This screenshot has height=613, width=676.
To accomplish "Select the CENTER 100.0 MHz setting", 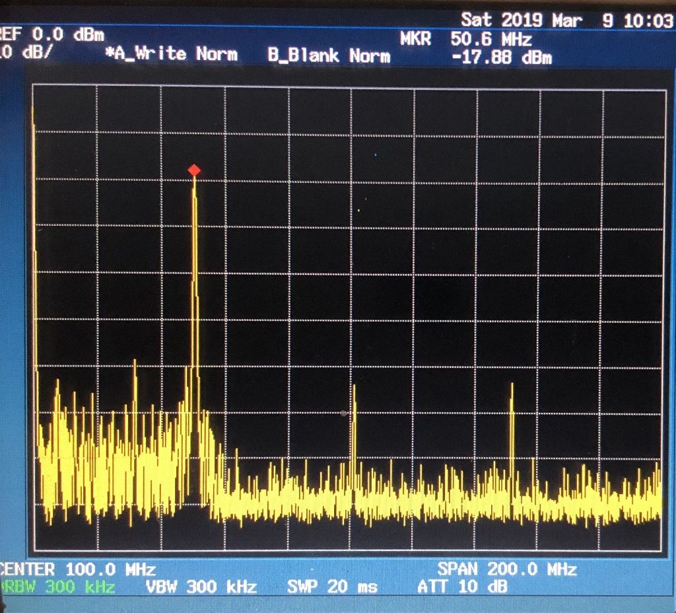I will [x=78, y=569].
